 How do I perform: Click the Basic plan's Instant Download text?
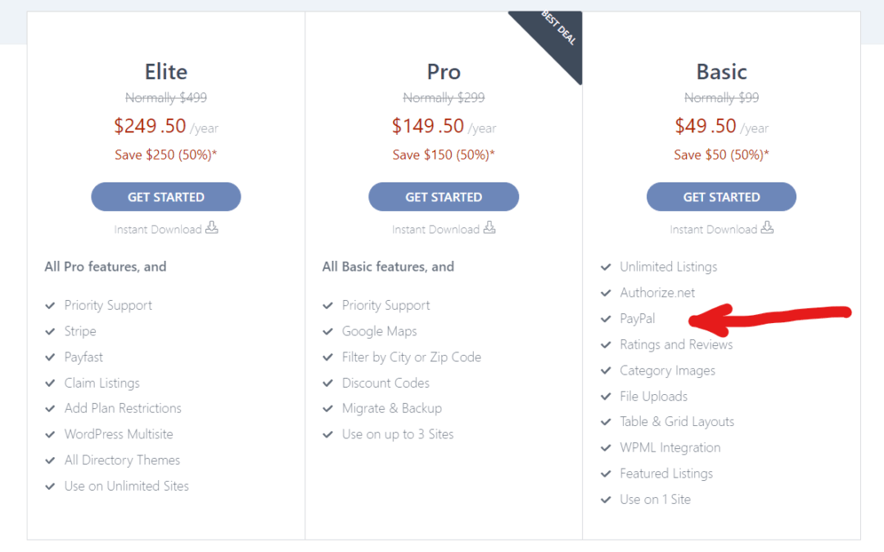point(713,229)
